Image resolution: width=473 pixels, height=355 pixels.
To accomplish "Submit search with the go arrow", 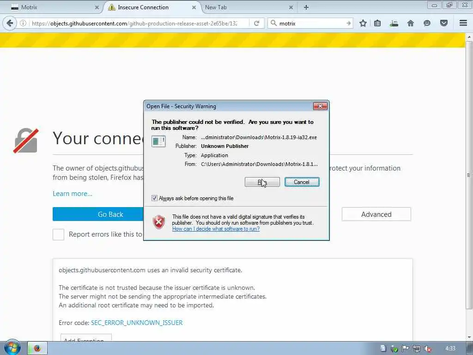I will click(x=348, y=23).
